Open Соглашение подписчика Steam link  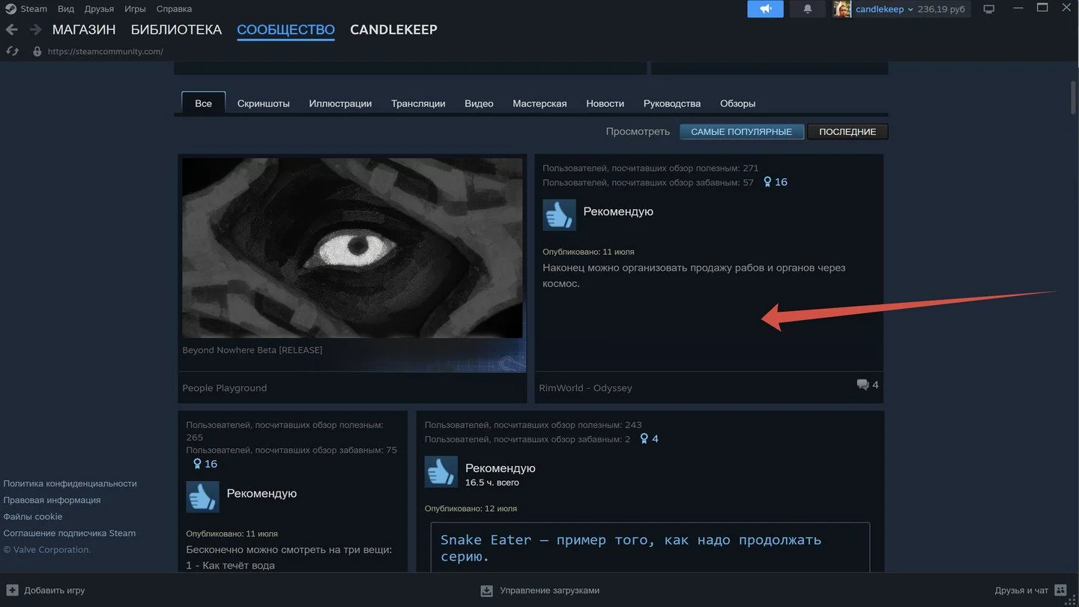70,534
